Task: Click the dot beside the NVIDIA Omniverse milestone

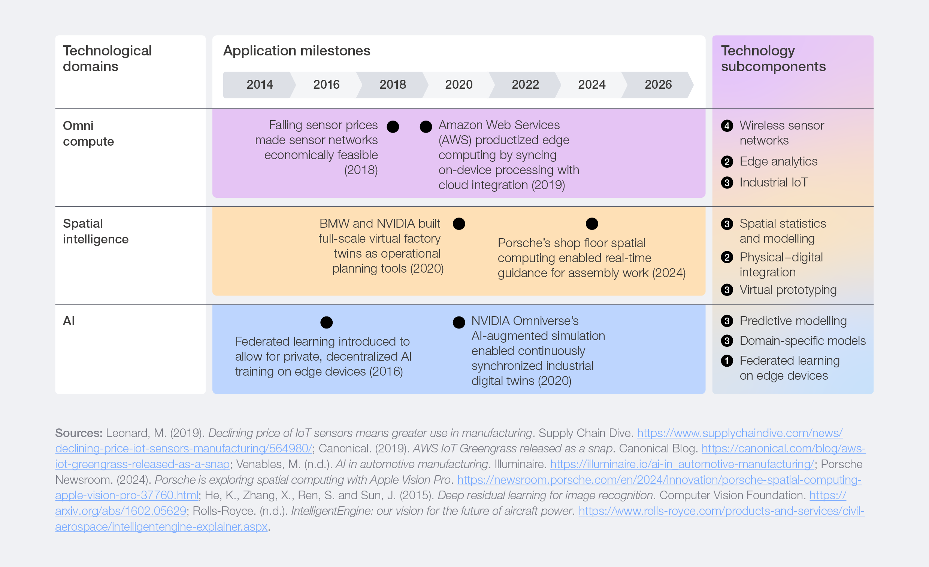Action: click(x=459, y=322)
